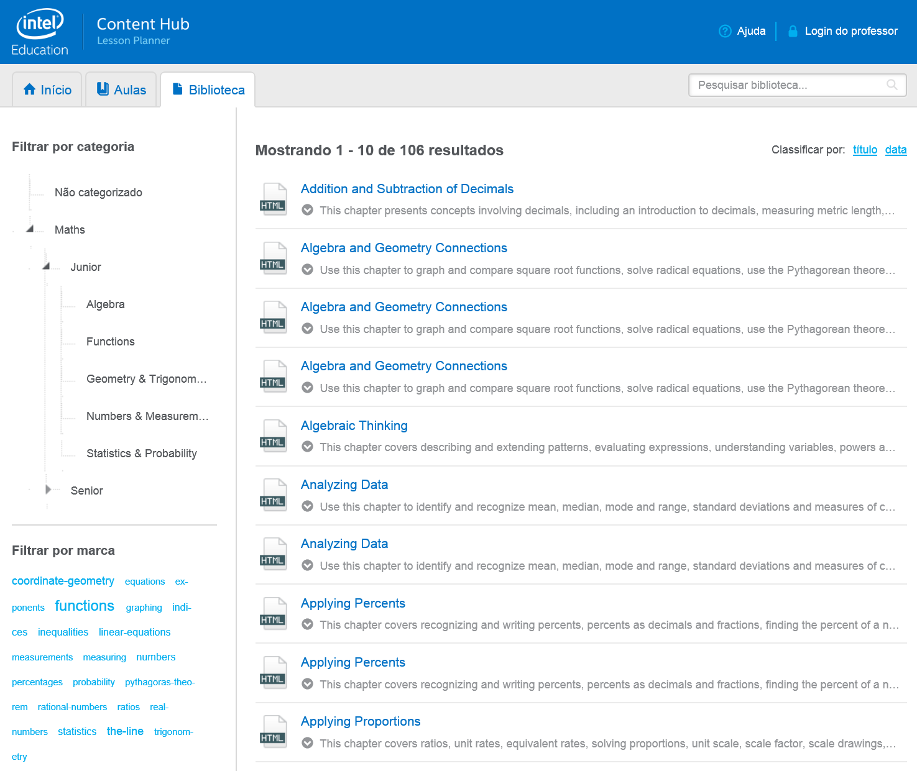The height and width of the screenshot is (771, 917).
Task: Filter by measuring tag
Action: pos(104,657)
